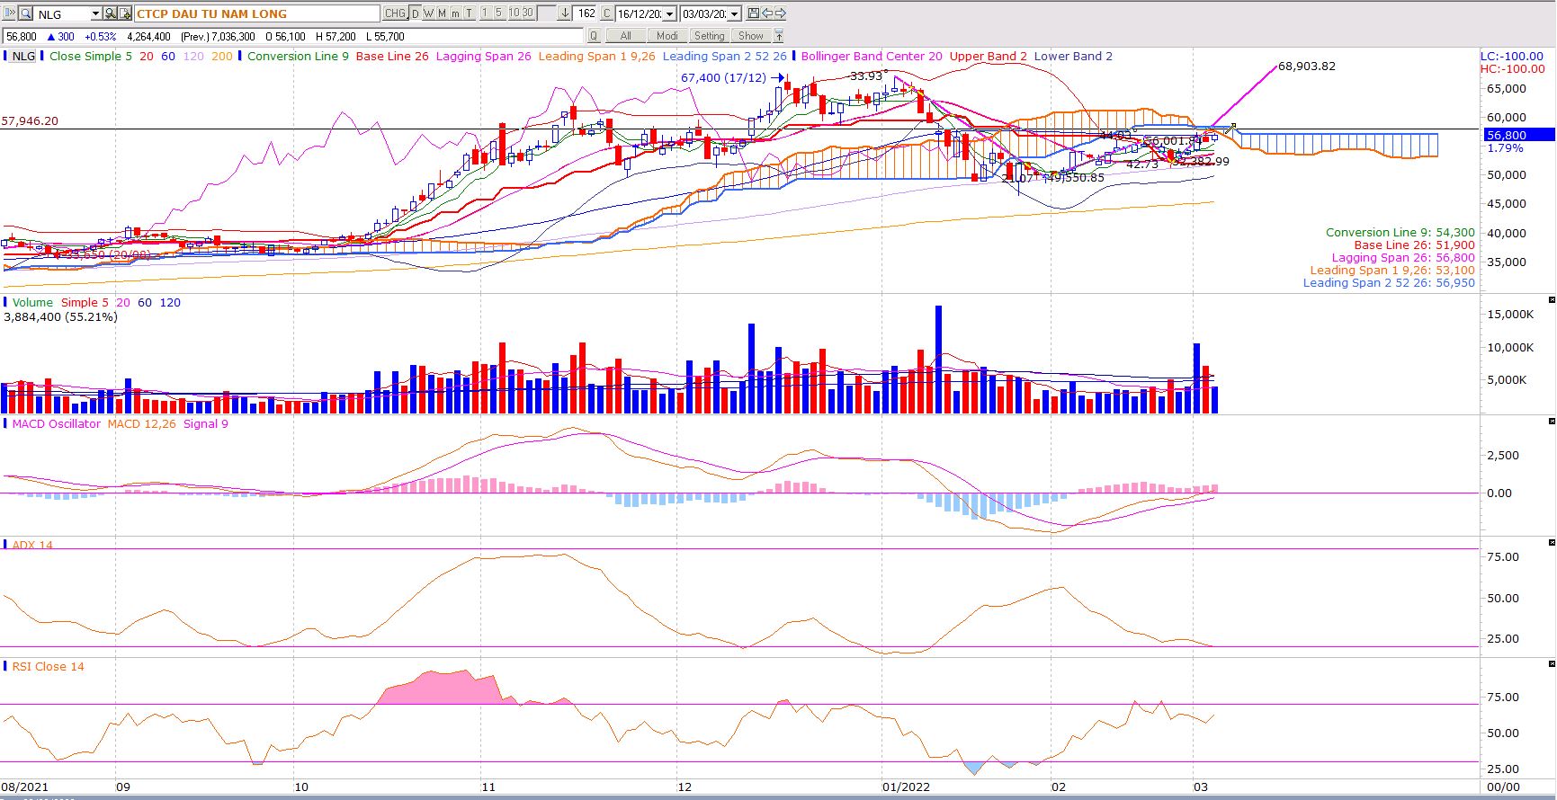
Task: Click the pin-to-top arrow icon after Show
Action: (x=779, y=36)
